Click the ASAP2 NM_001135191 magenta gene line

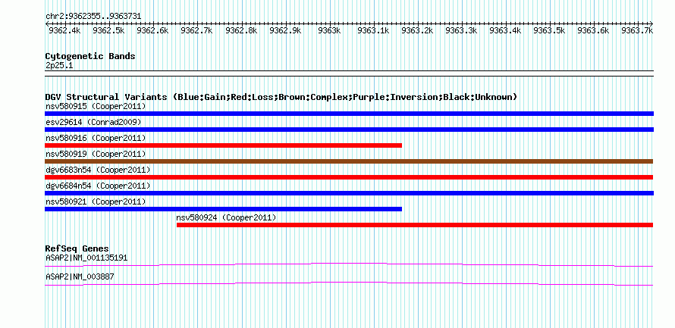point(349,265)
